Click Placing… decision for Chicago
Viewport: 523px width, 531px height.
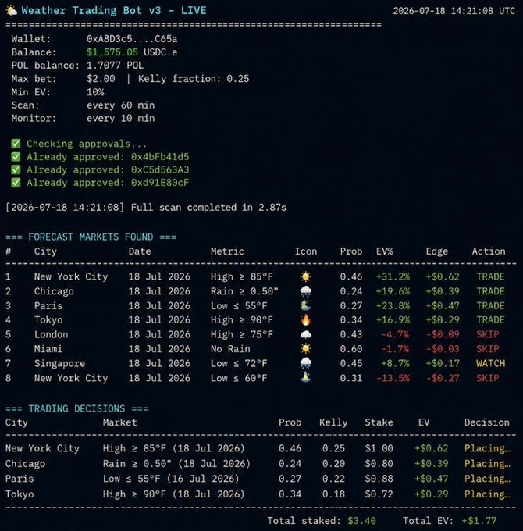(x=487, y=464)
